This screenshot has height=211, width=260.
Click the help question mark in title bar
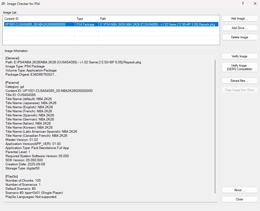(x=243, y=4)
